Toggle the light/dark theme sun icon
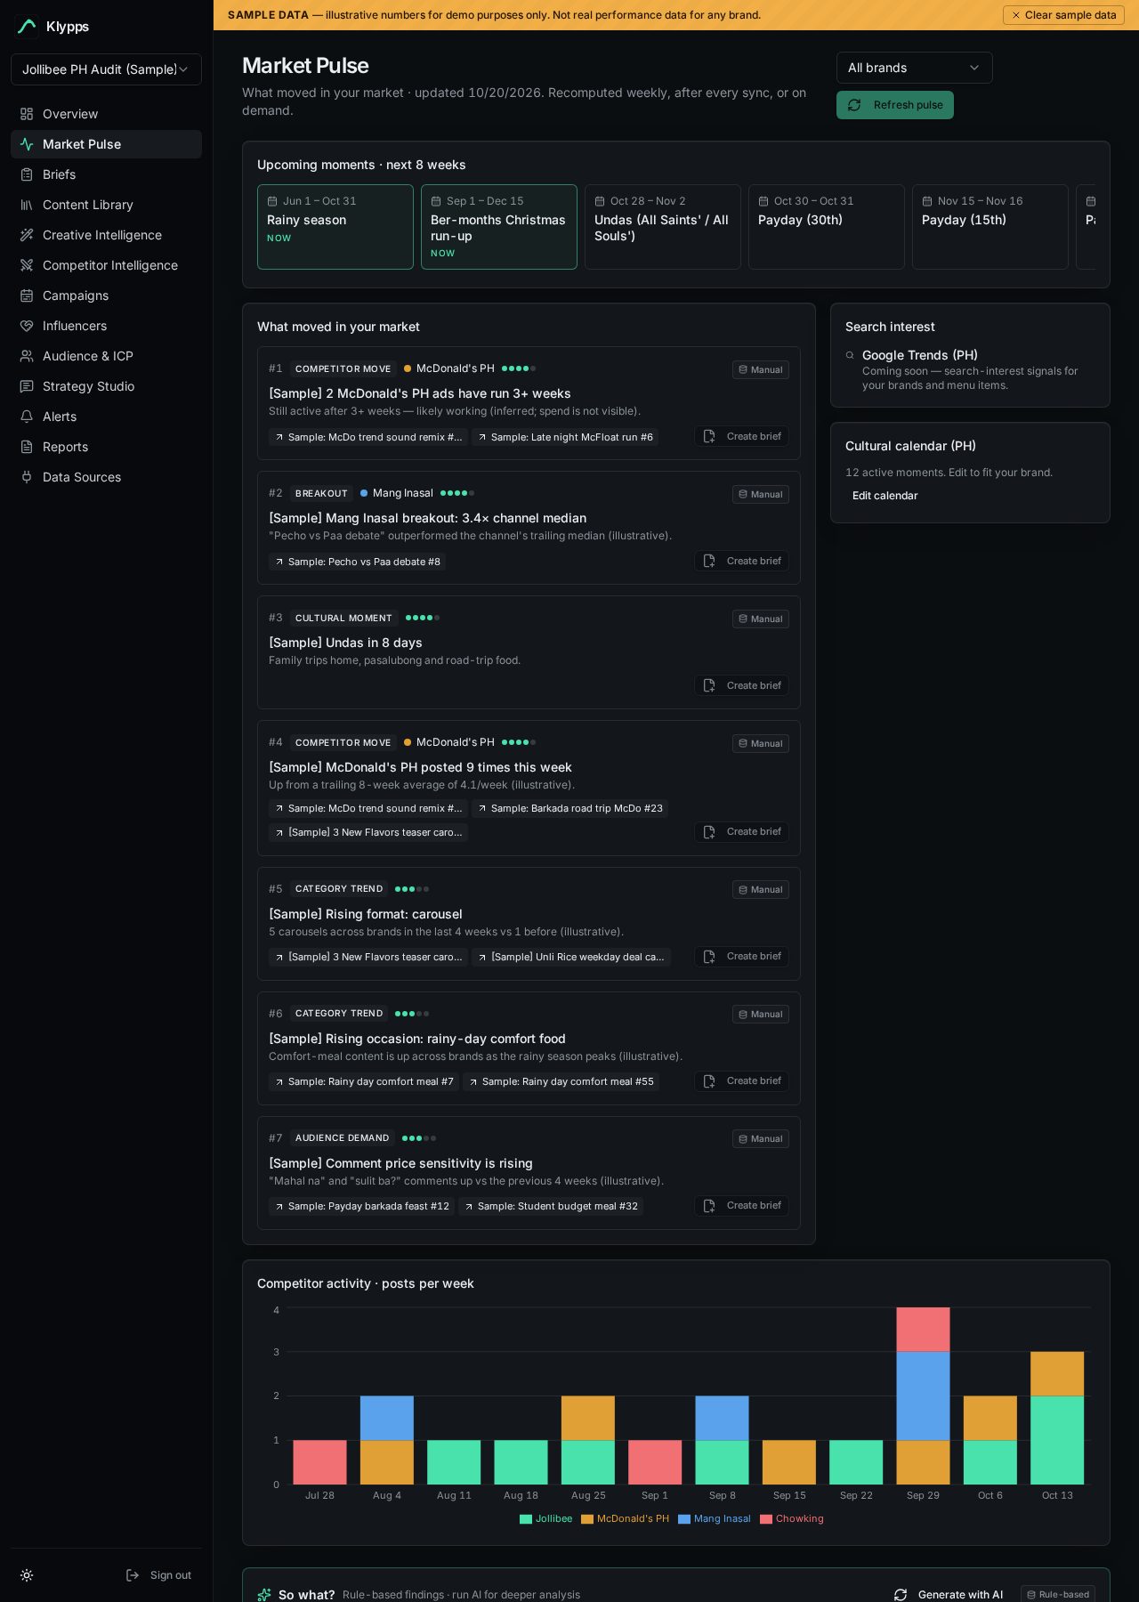 pos(27,1575)
